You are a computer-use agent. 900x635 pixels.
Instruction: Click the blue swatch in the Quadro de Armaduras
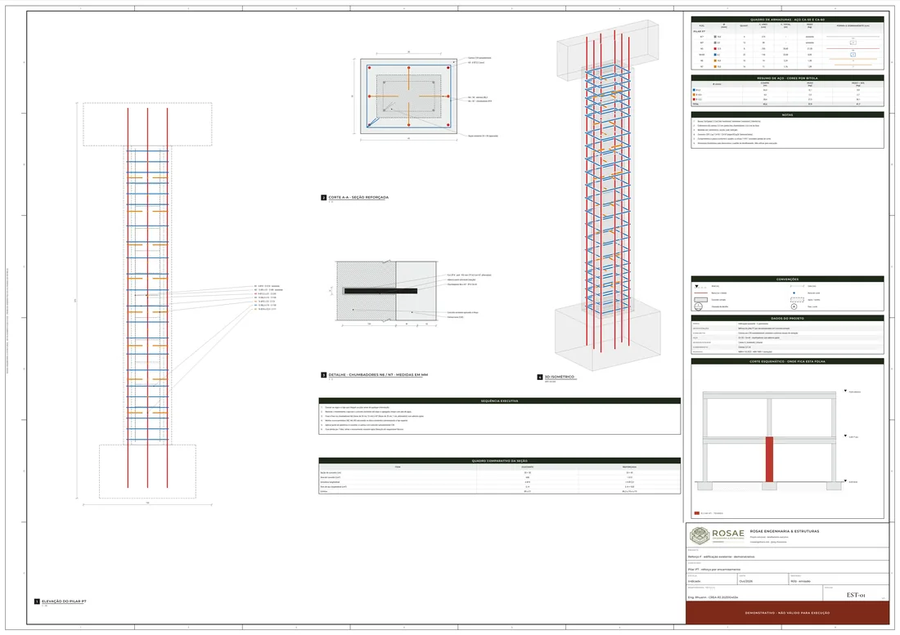pos(715,55)
